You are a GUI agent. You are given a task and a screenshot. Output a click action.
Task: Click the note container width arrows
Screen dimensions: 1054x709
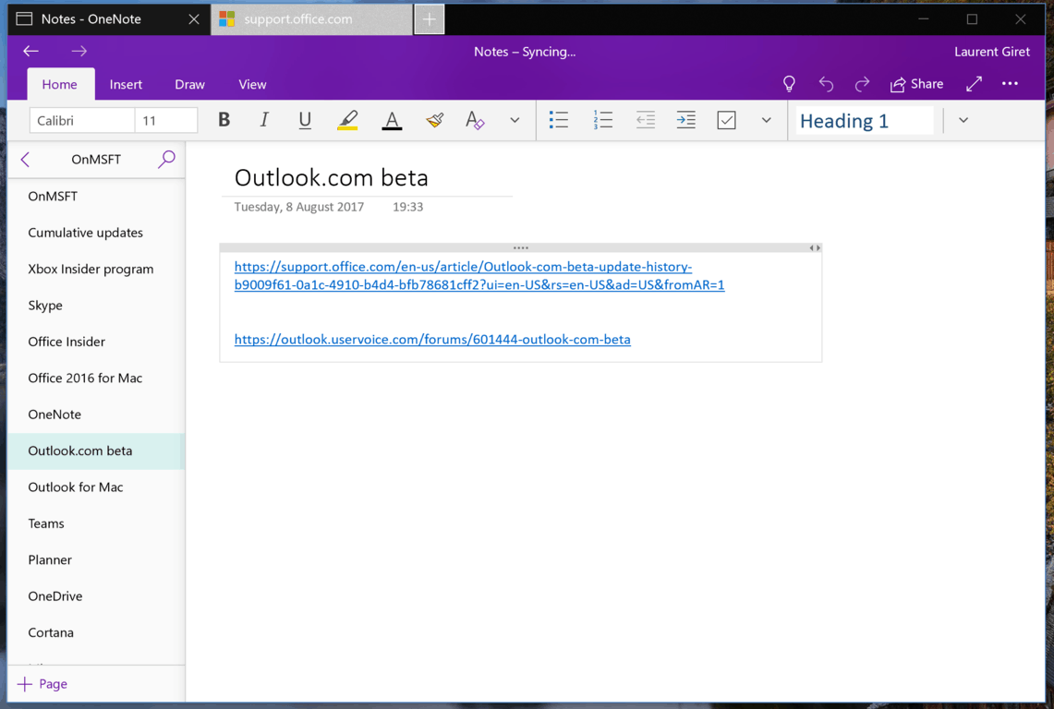click(x=815, y=248)
